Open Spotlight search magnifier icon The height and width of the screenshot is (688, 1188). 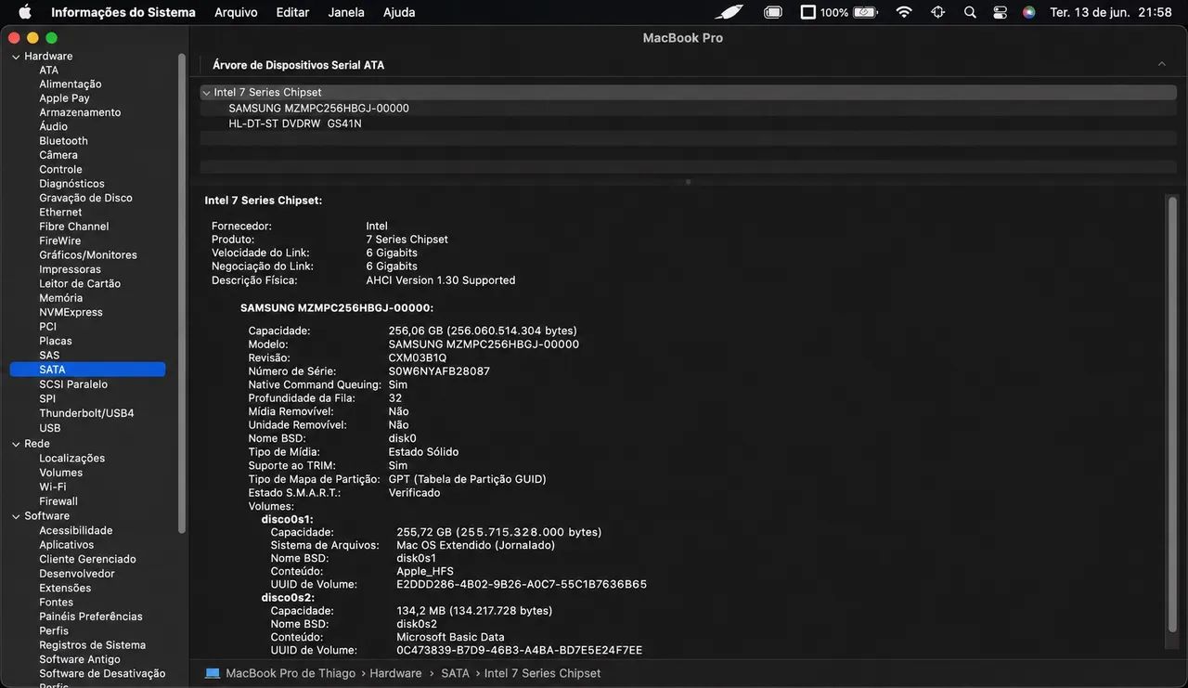coord(970,12)
